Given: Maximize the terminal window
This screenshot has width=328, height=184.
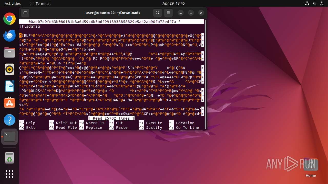Looking at the screenshot, I should coord(191,13).
